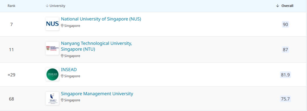Viewport: 307px width, 111px height.
Task: Open Nanyang Technological University, Singapore link
Action: (97, 46)
